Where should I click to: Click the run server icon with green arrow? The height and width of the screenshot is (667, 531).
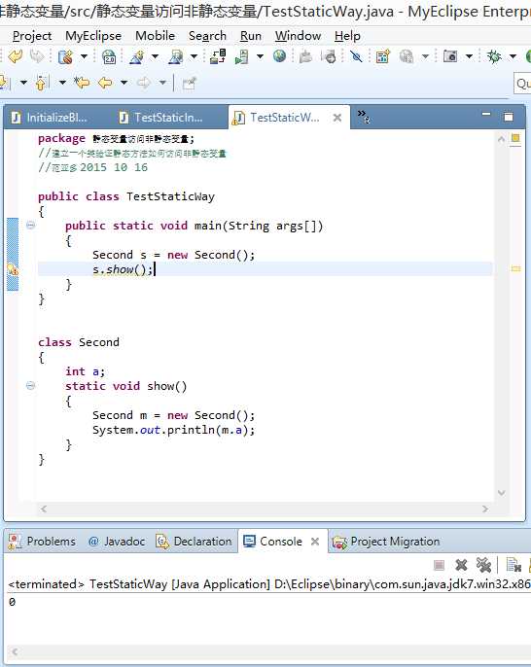click(241, 56)
